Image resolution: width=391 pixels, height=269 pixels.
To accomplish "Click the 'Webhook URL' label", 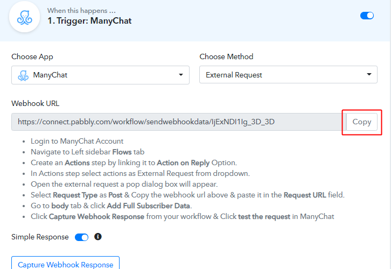I will click(x=36, y=103).
